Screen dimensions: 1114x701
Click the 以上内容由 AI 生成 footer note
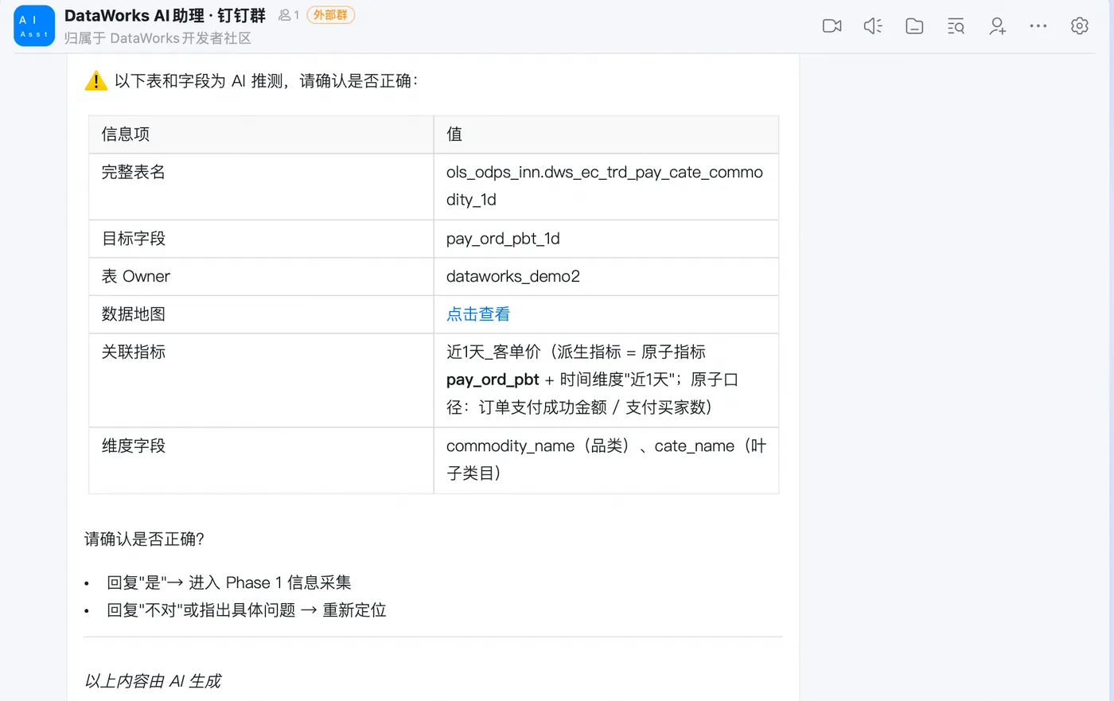pyautogui.click(x=153, y=681)
